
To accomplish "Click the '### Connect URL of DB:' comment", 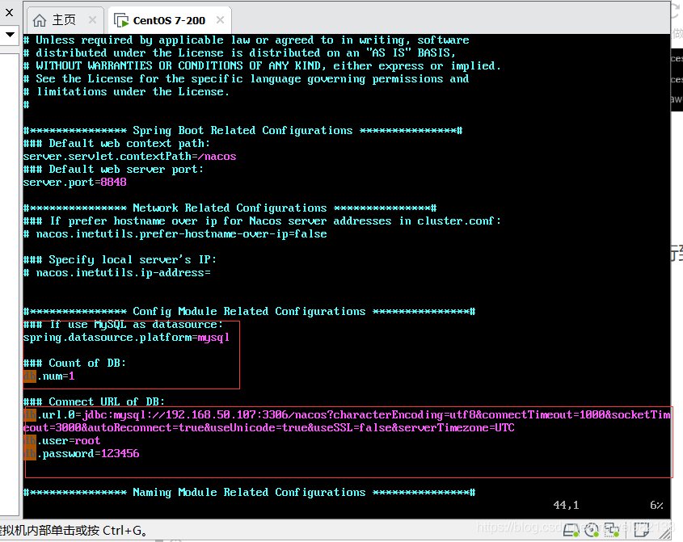I will (x=94, y=401).
